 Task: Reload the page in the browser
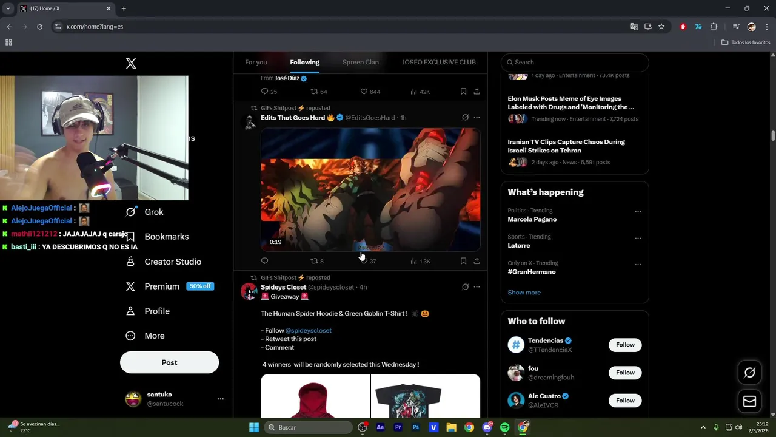[39, 27]
